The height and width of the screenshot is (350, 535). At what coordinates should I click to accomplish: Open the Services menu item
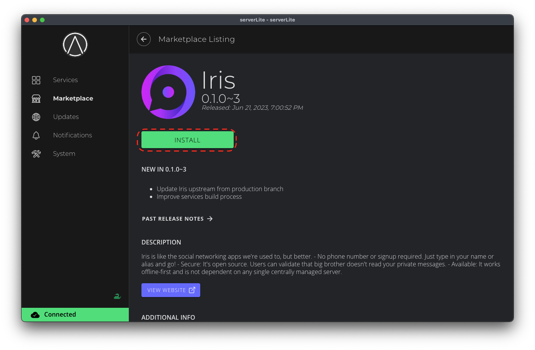pos(65,80)
